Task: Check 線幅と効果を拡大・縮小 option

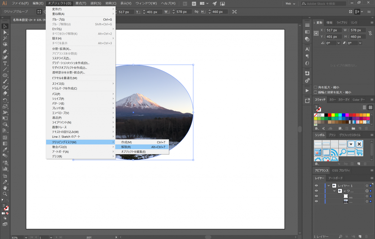Action: tap(316, 92)
